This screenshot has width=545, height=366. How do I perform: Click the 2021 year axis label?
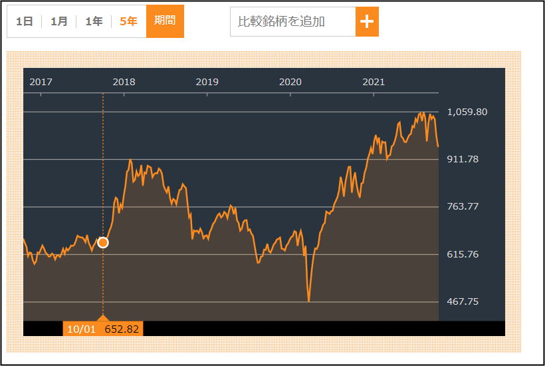coord(374,82)
